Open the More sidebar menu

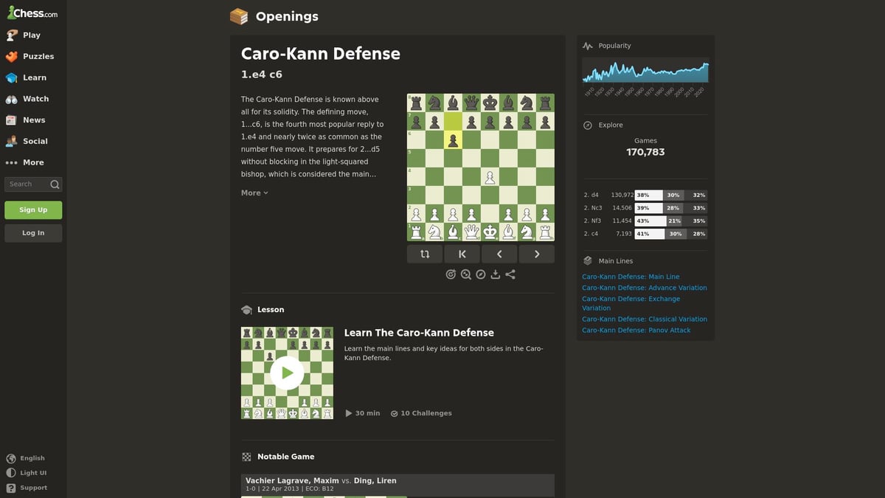pos(32,162)
